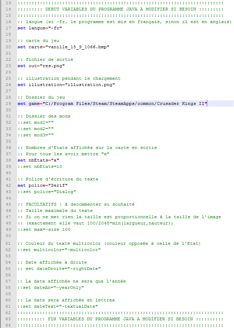The width and height of the screenshot is (234, 328).
Task: Click the ::set dateText="-textualDate" line
Action: click(58, 306)
